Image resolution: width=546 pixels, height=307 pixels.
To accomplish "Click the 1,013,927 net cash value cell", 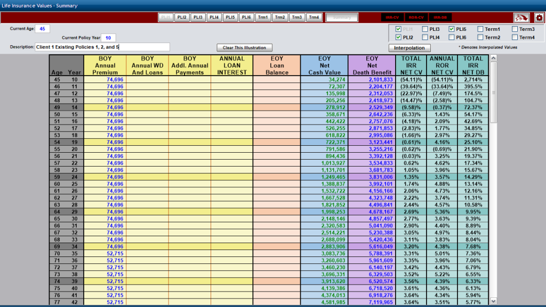I will tap(324, 163).
